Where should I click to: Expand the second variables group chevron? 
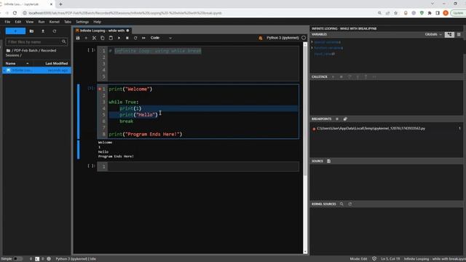coord(312,48)
